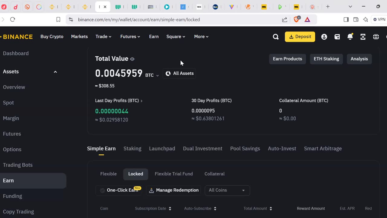Image resolution: width=387 pixels, height=218 pixels.
Task: Switch to the Wix tab
Action: tap(199, 7)
